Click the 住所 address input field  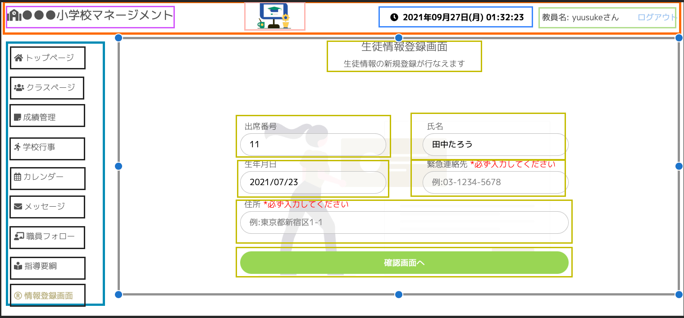404,222
